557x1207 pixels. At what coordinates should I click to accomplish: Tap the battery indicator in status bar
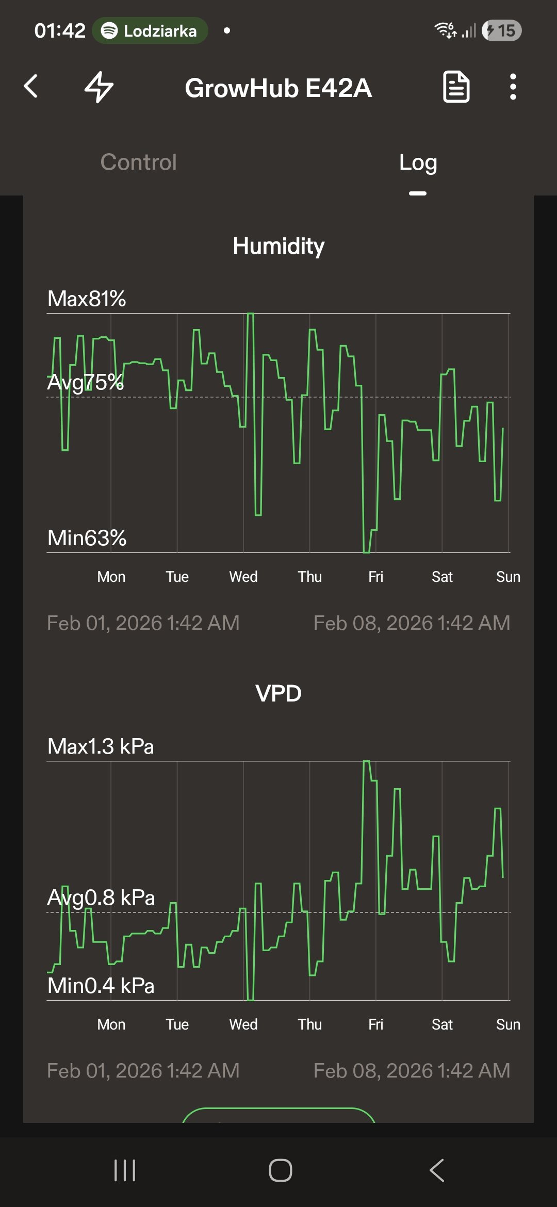coord(501,31)
